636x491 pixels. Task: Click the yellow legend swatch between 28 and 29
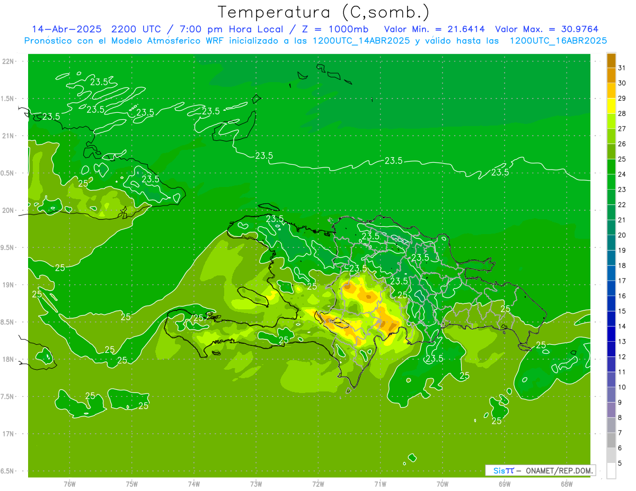point(611,106)
